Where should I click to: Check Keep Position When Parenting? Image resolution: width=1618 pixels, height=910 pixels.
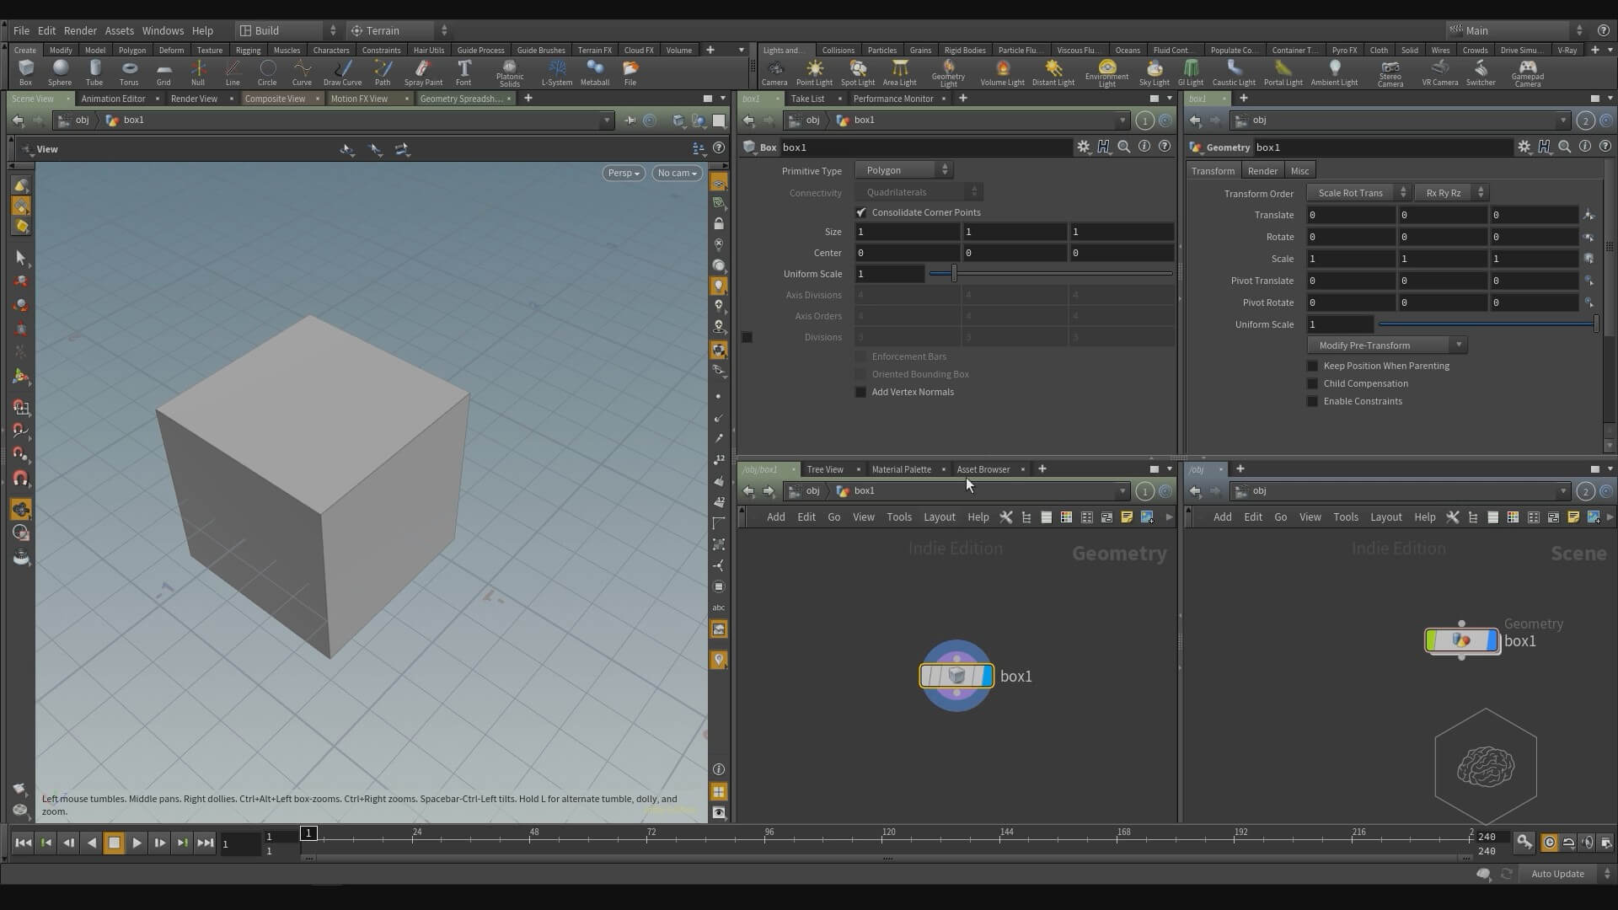tap(1312, 366)
